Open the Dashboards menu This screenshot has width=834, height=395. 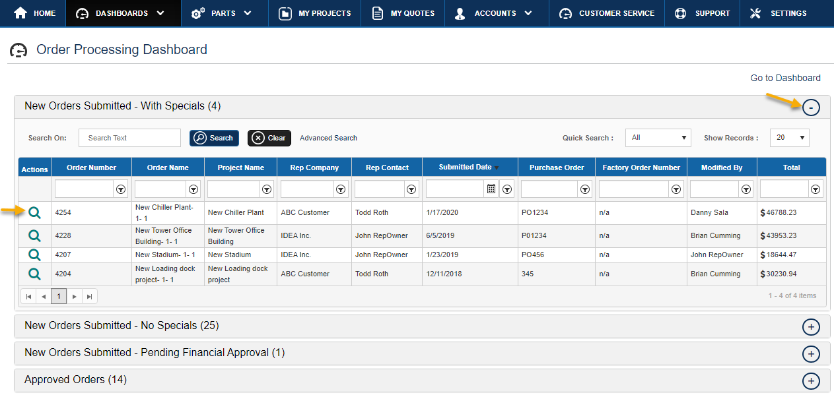tap(123, 13)
